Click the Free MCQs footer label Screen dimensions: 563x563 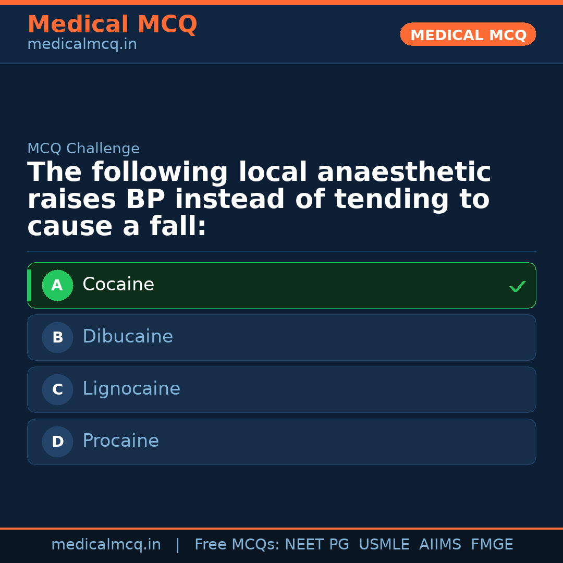pos(237,545)
